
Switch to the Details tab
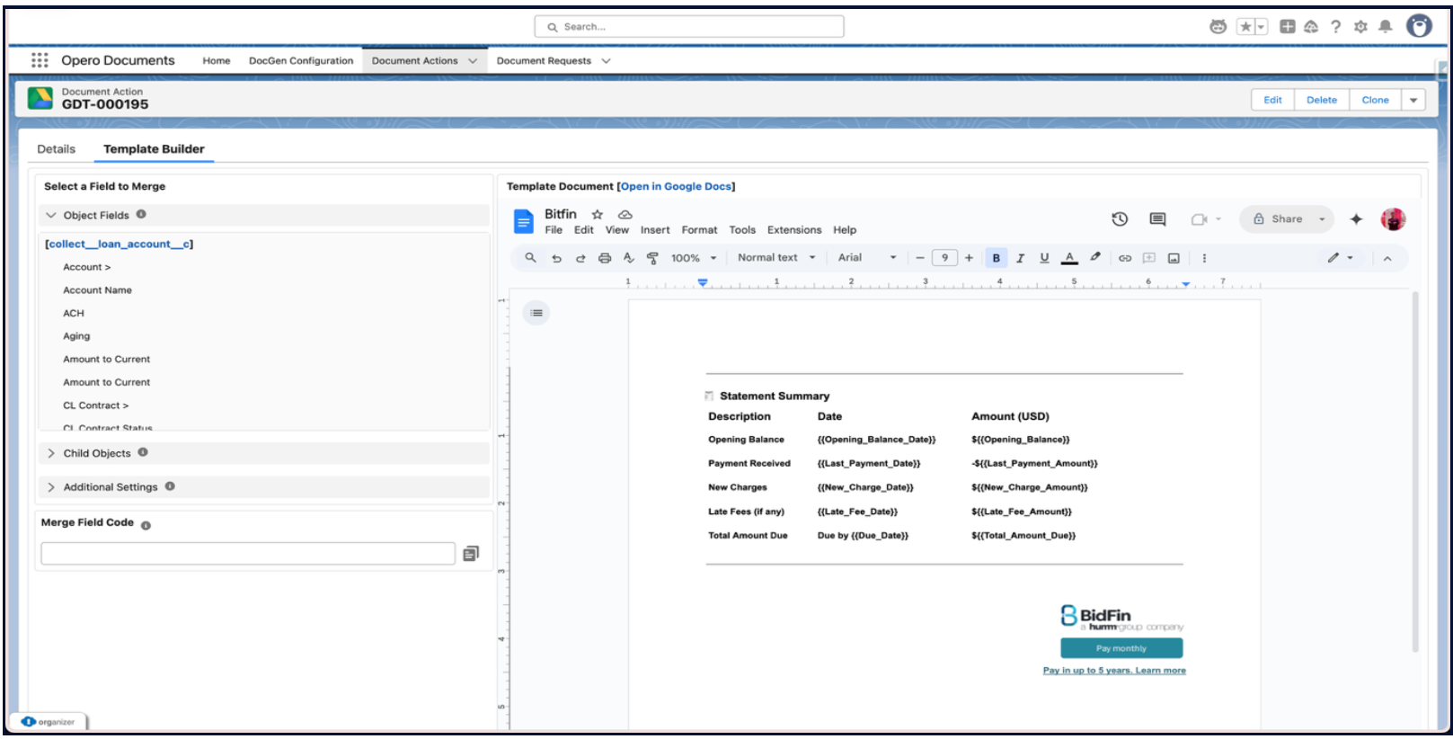(57, 149)
